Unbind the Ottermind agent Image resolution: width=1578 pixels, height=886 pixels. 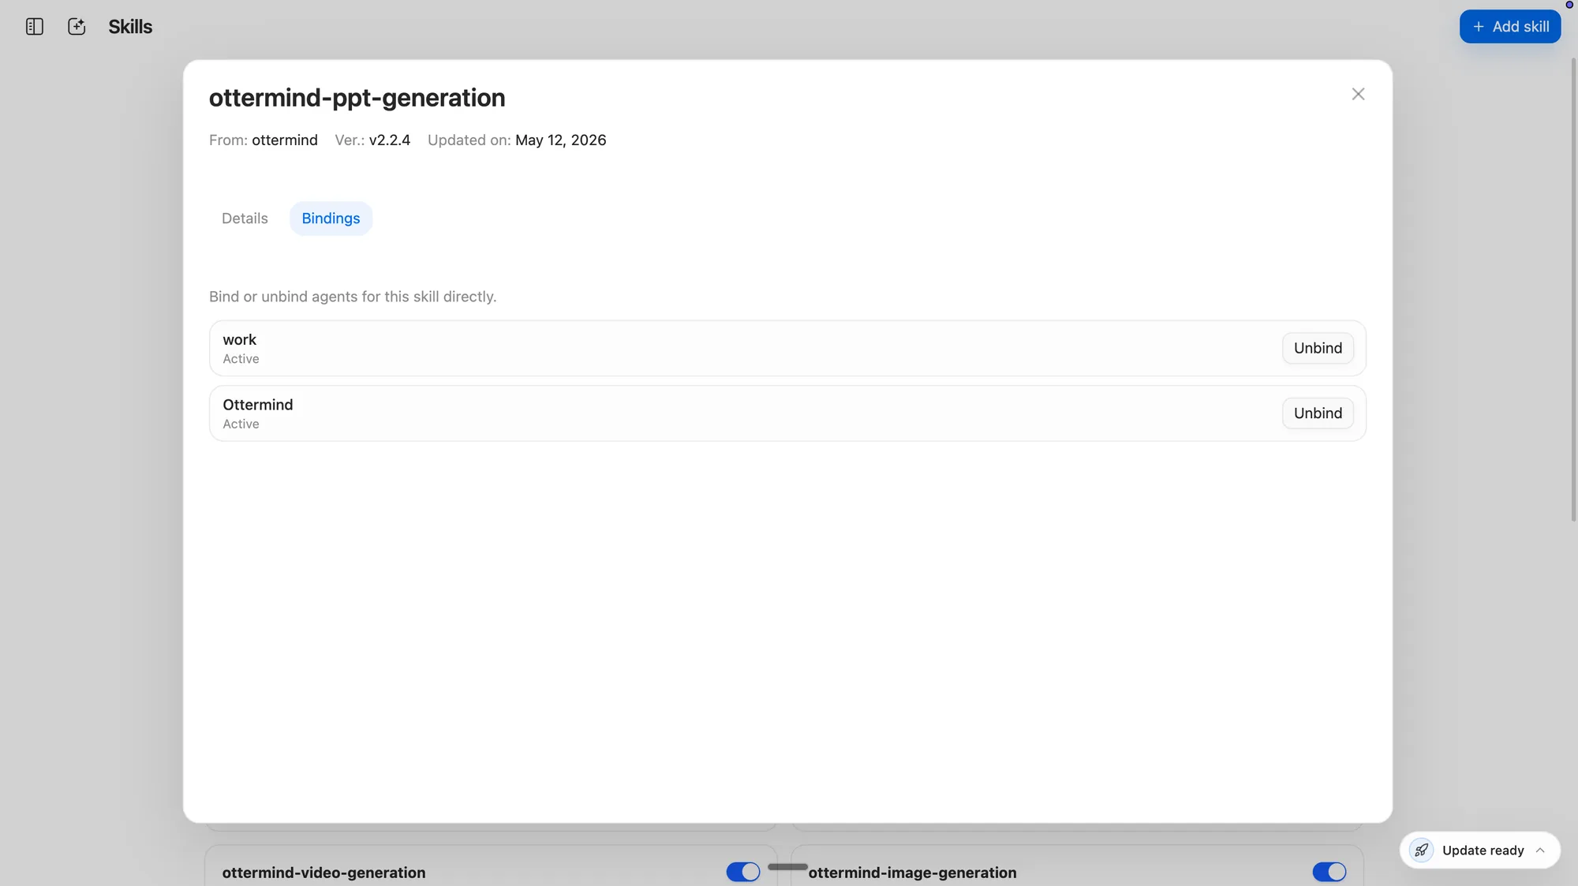(1318, 413)
